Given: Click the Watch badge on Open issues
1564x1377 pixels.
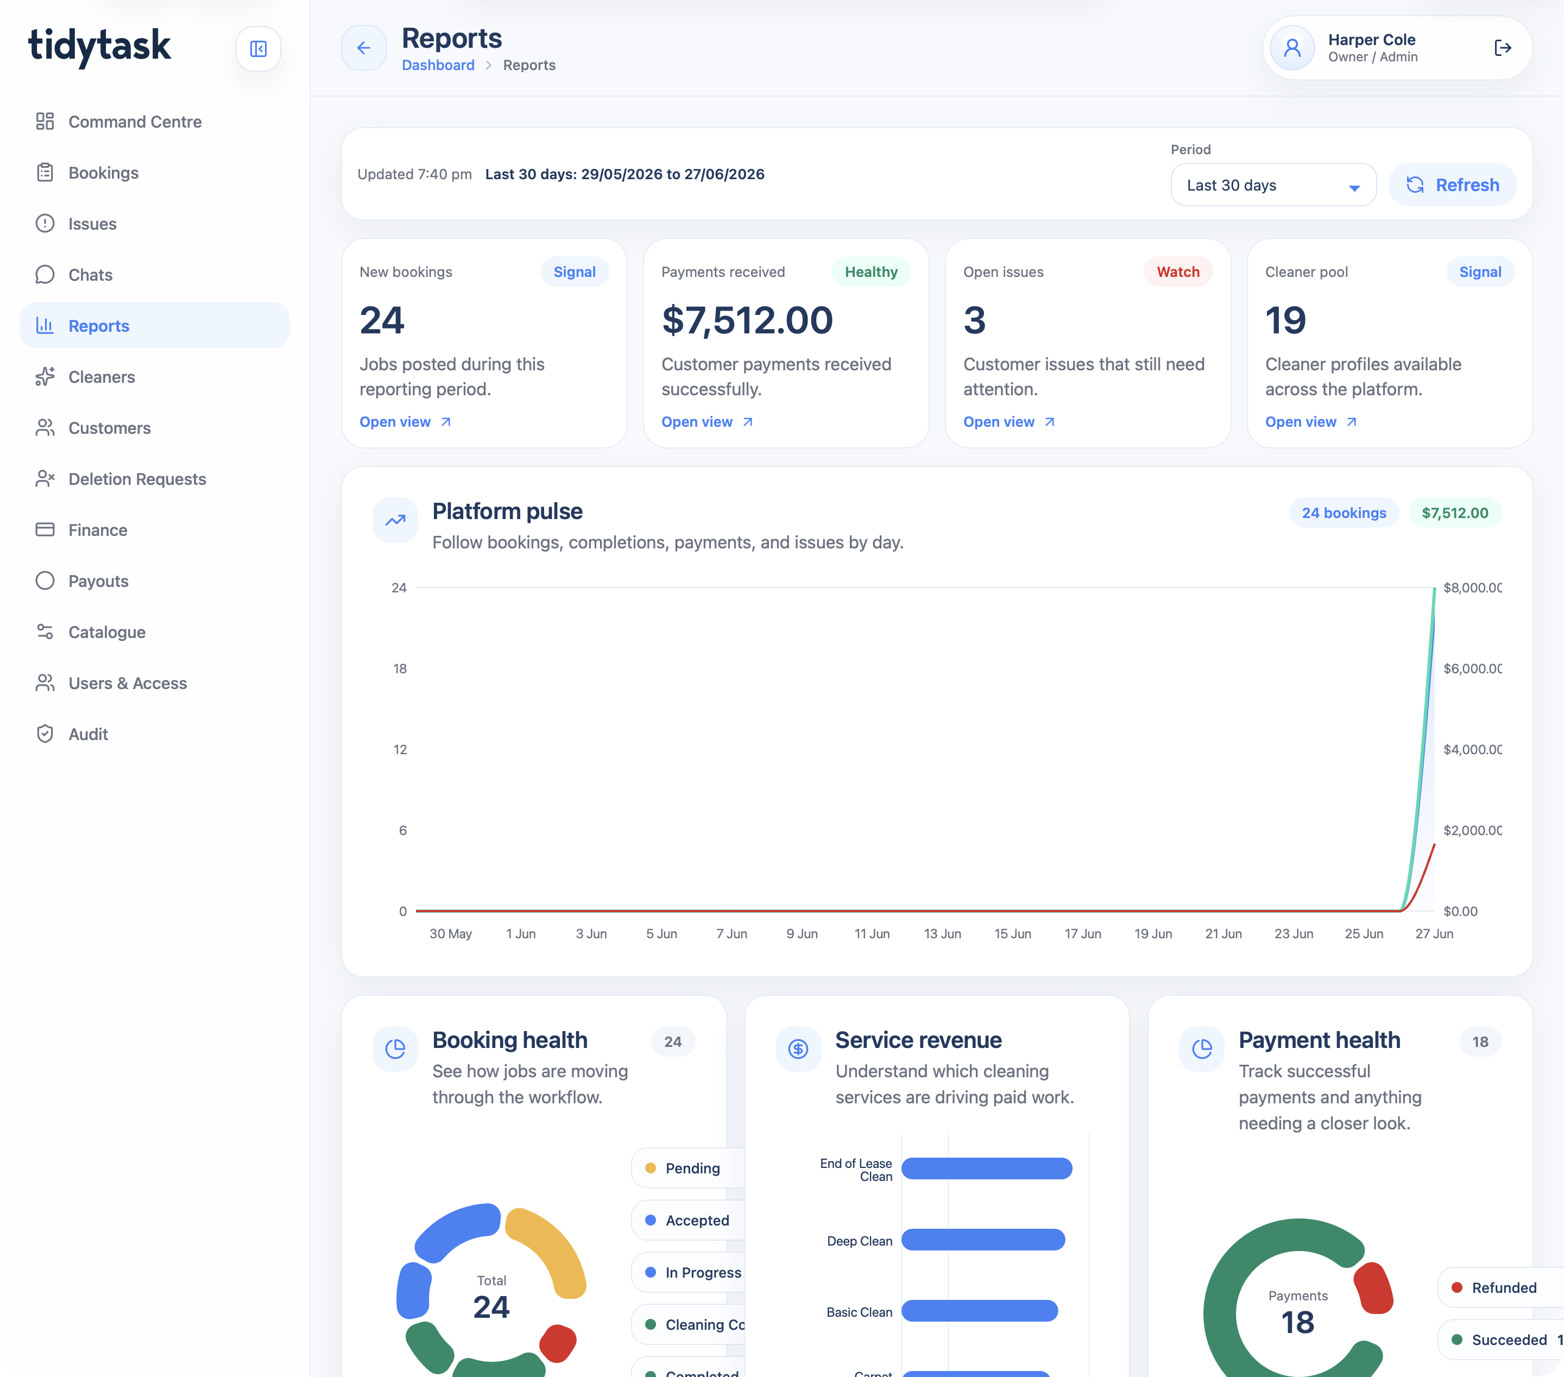Looking at the screenshot, I should pos(1177,271).
